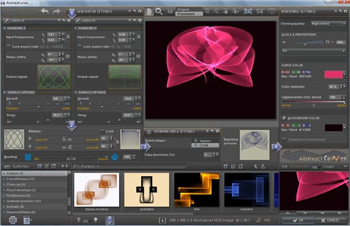Collapse Curve #2 Harmonics section
Image resolution: width=350 pixels, height=226 pixels.
tap(76, 28)
